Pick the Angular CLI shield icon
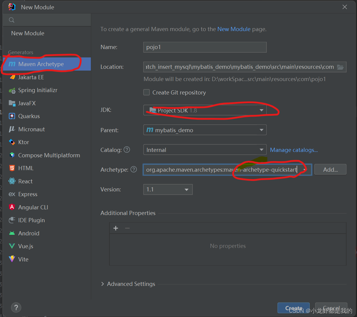 point(12,207)
